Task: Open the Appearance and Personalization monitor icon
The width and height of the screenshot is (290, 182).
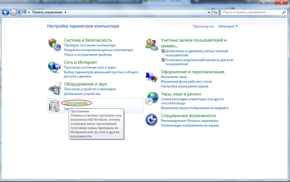Action: [x=152, y=77]
